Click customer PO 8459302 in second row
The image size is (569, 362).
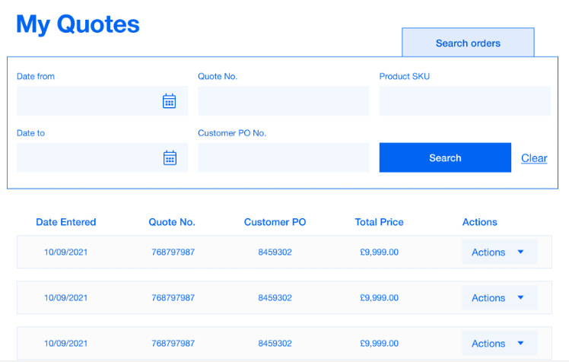click(x=275, y=298)
